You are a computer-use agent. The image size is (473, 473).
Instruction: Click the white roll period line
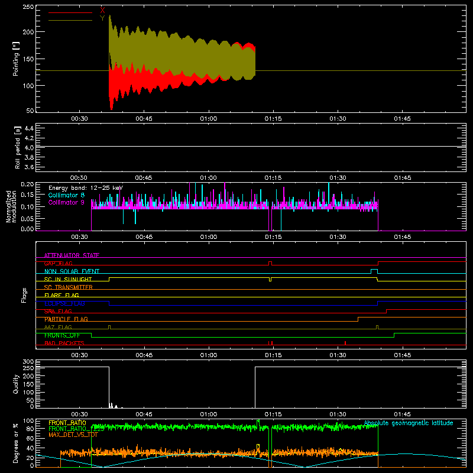251,146
